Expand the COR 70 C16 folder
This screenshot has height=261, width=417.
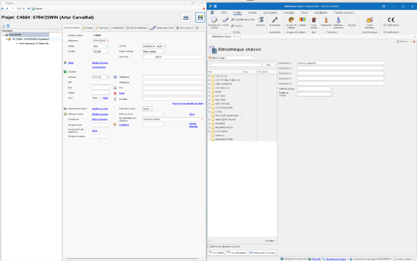tap(209, 76)
